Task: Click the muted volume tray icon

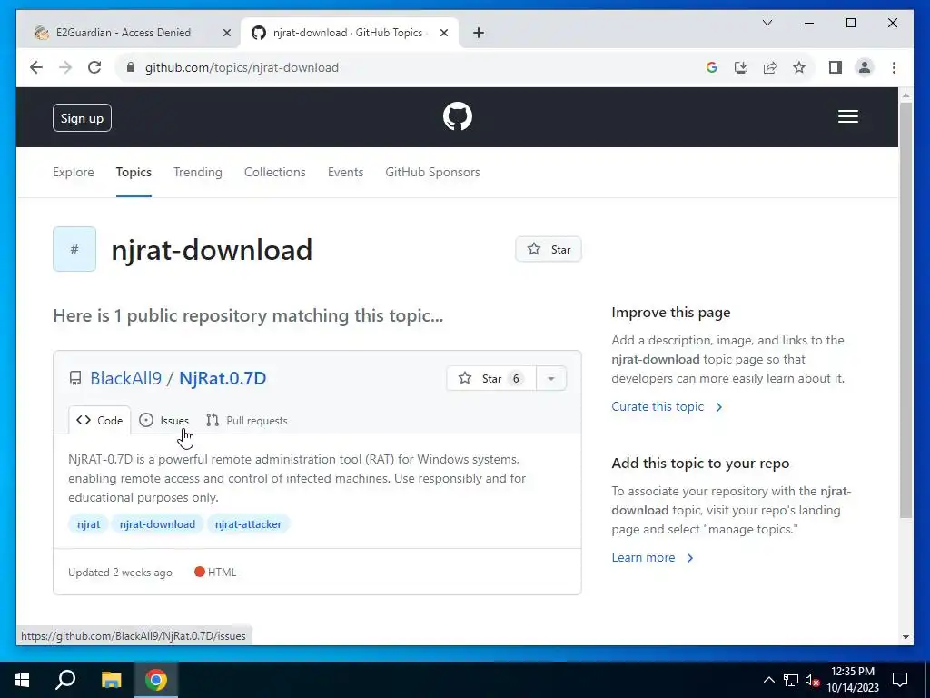Action: [812, 680]
